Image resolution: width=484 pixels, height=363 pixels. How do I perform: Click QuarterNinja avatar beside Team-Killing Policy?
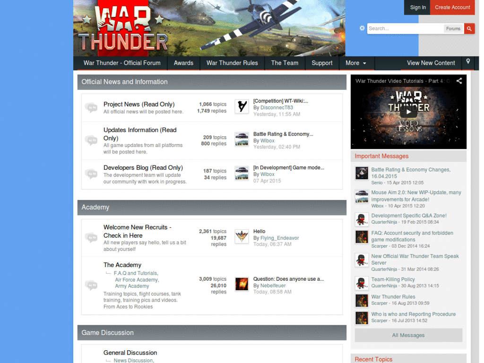(x=362, y=283)
